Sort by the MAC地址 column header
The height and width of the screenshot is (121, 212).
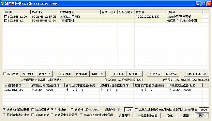(45, 12)
